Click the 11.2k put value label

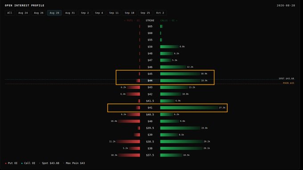[112, 141]
